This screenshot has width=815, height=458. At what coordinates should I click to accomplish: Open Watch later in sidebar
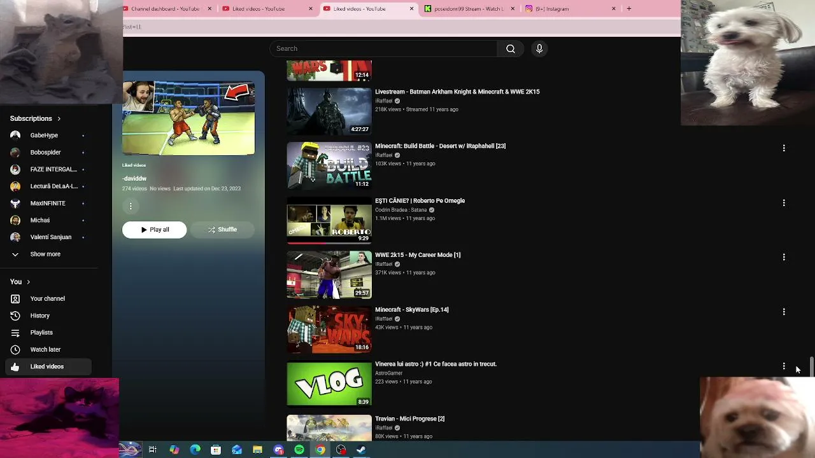[48, 350]
